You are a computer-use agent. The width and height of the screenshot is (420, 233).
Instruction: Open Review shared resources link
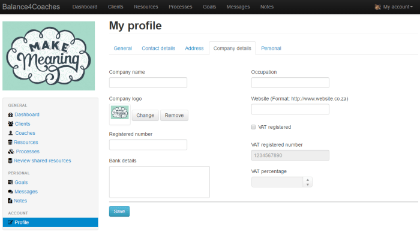[x=43, y=161]
